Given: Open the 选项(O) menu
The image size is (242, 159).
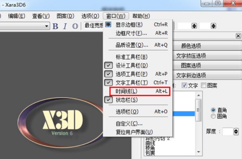Looking at the screenshot, I should point(90,16).
